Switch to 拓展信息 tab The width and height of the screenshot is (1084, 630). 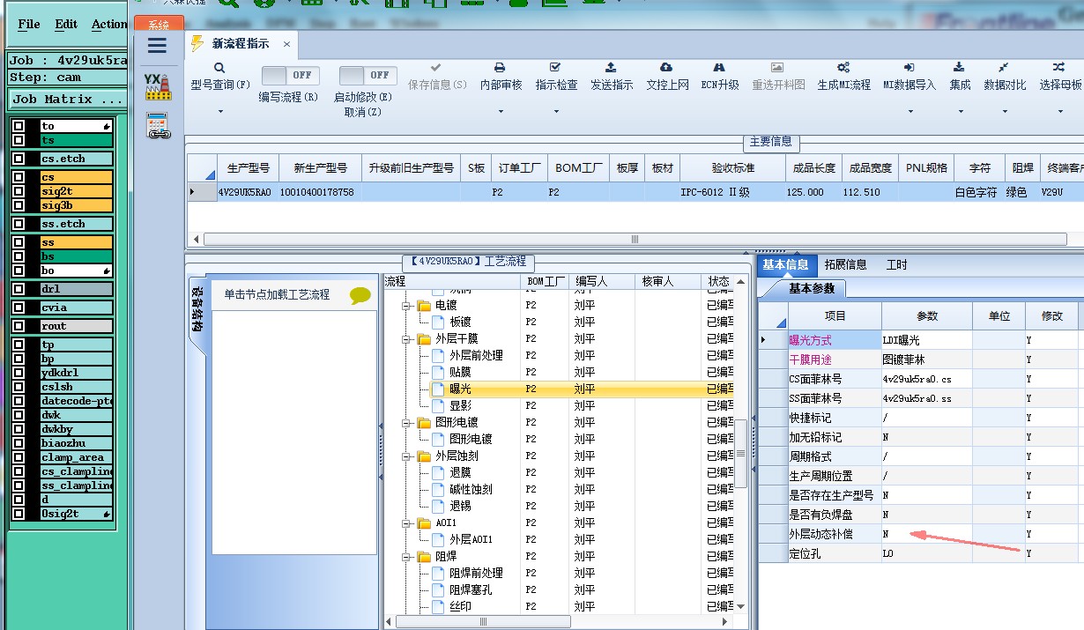[846, 264]
